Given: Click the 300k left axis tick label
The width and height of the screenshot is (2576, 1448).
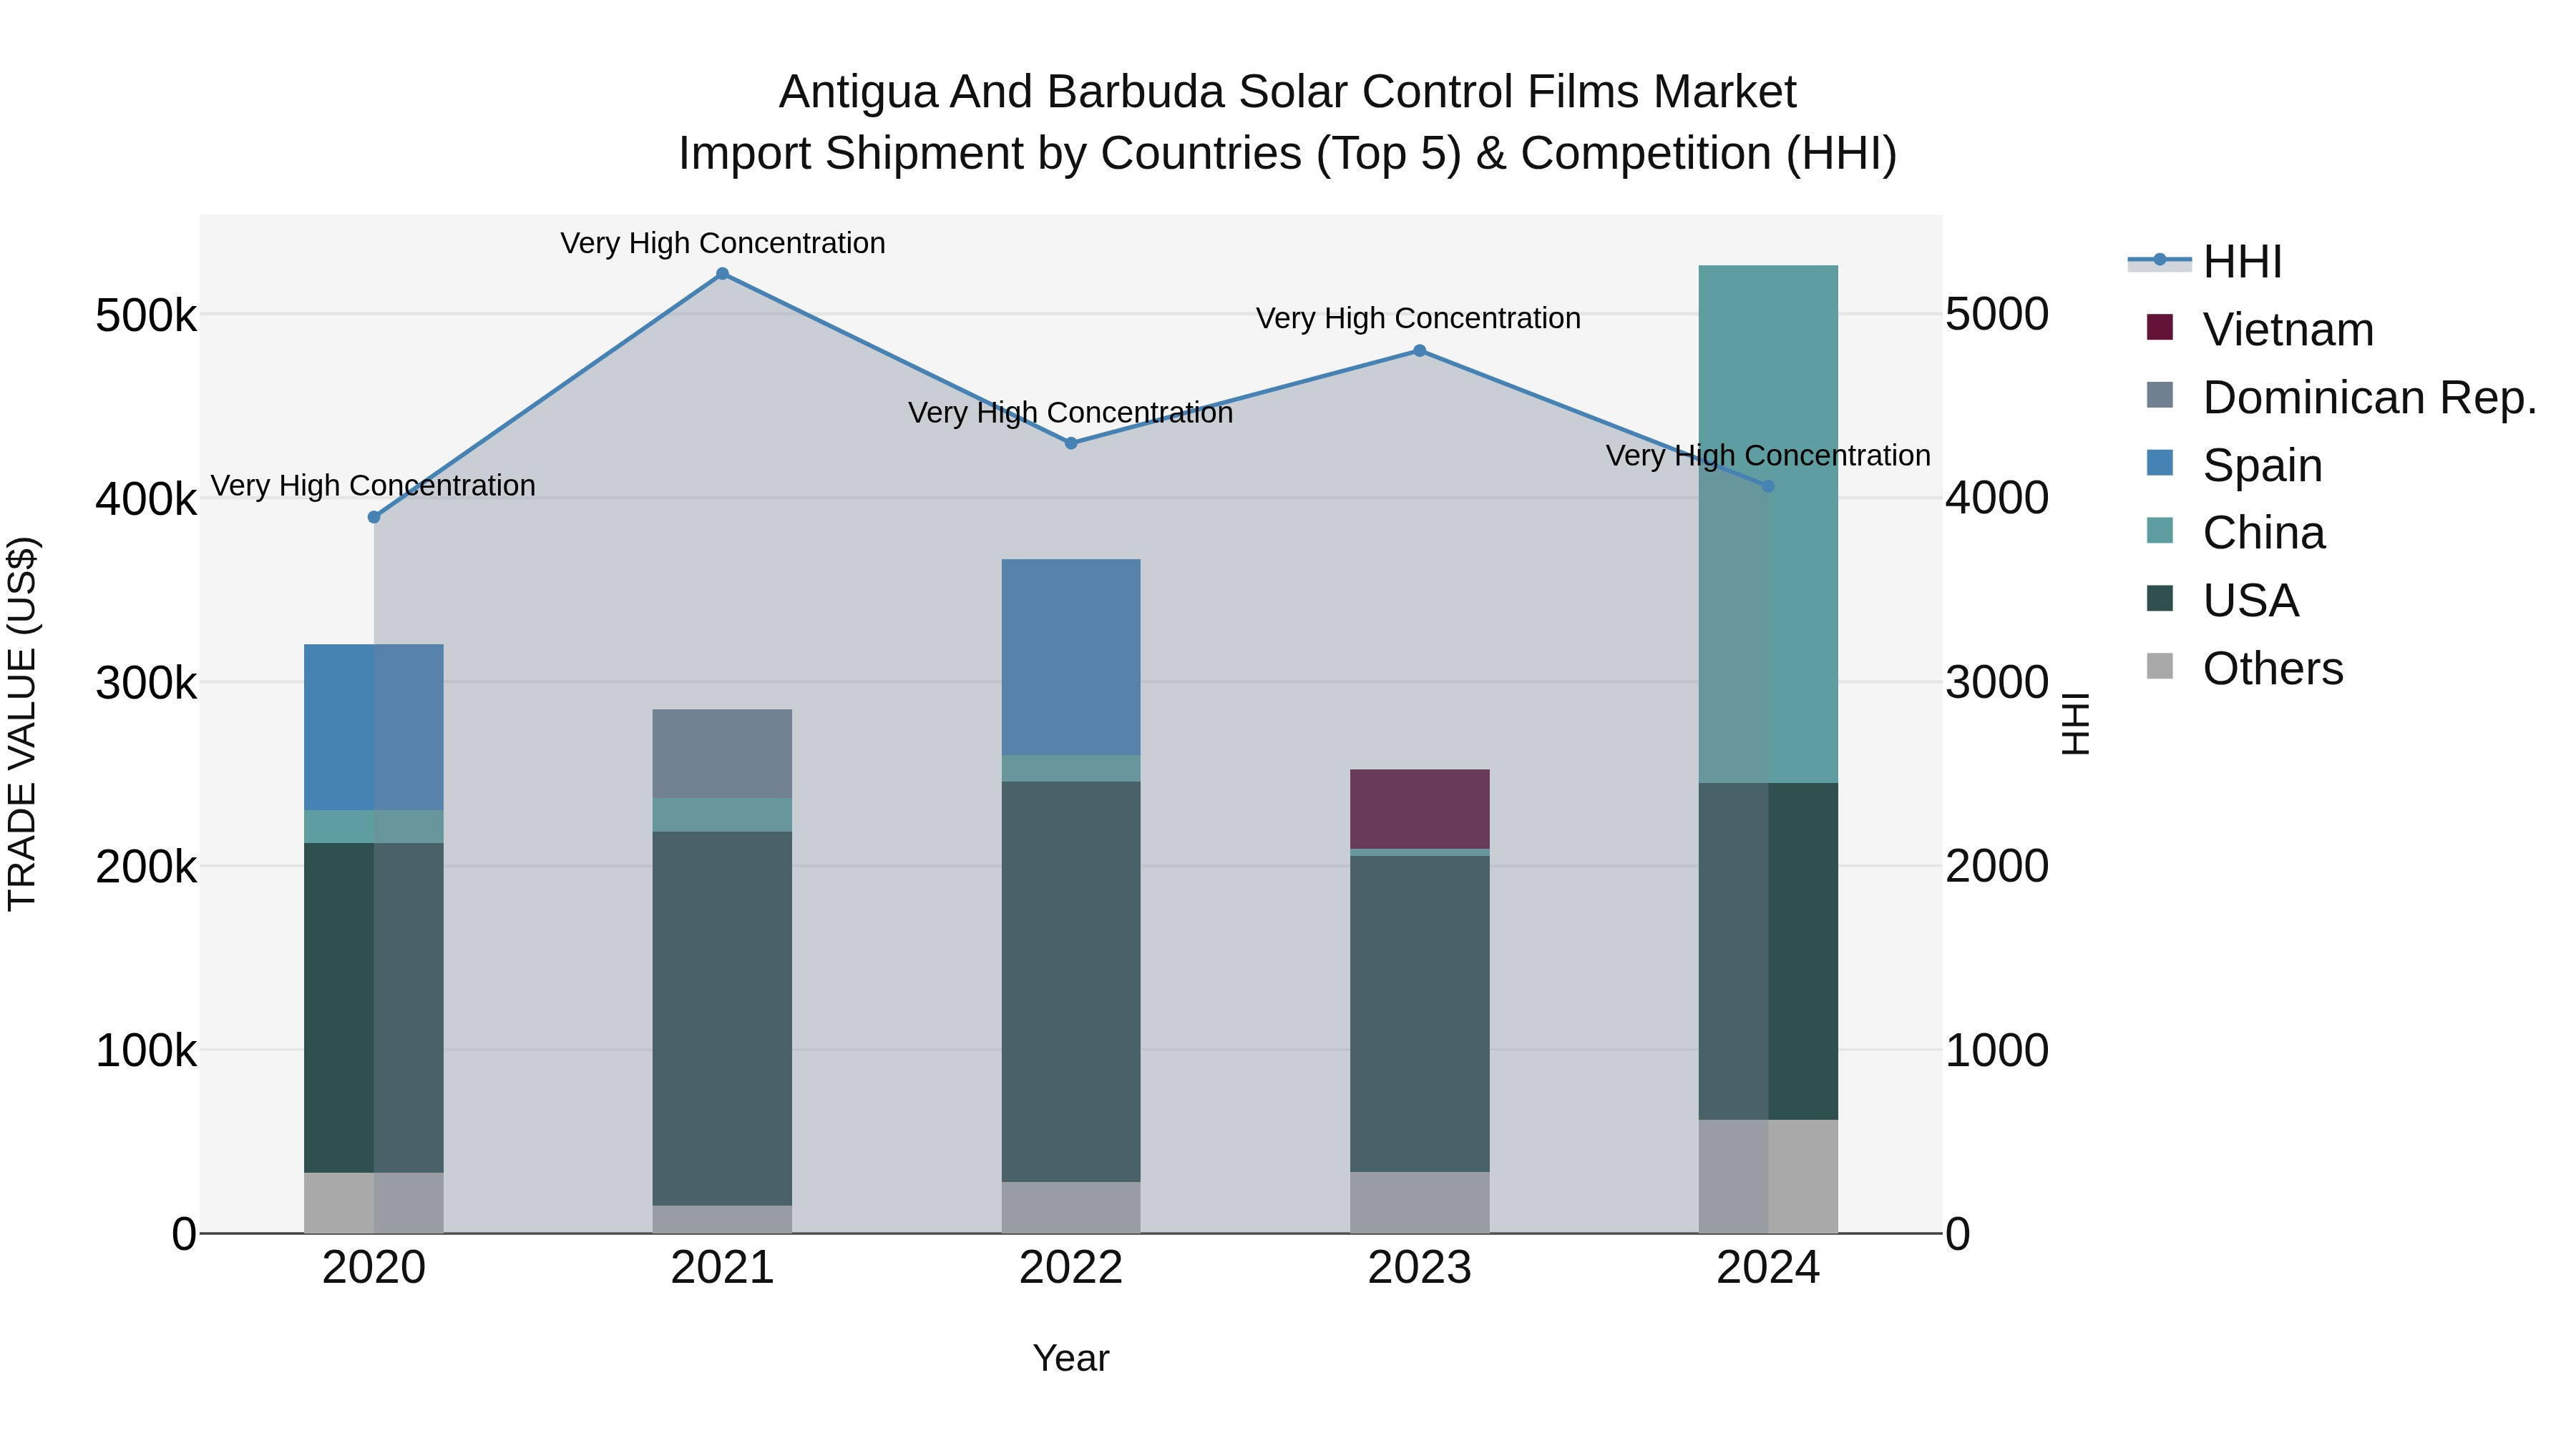Looking at the screenshot, I should 146,684.
